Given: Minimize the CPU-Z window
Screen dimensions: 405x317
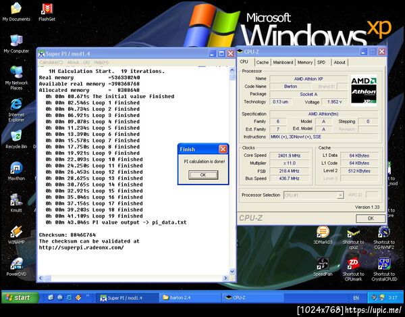Looking at the screenshot, I should [363, 51].
